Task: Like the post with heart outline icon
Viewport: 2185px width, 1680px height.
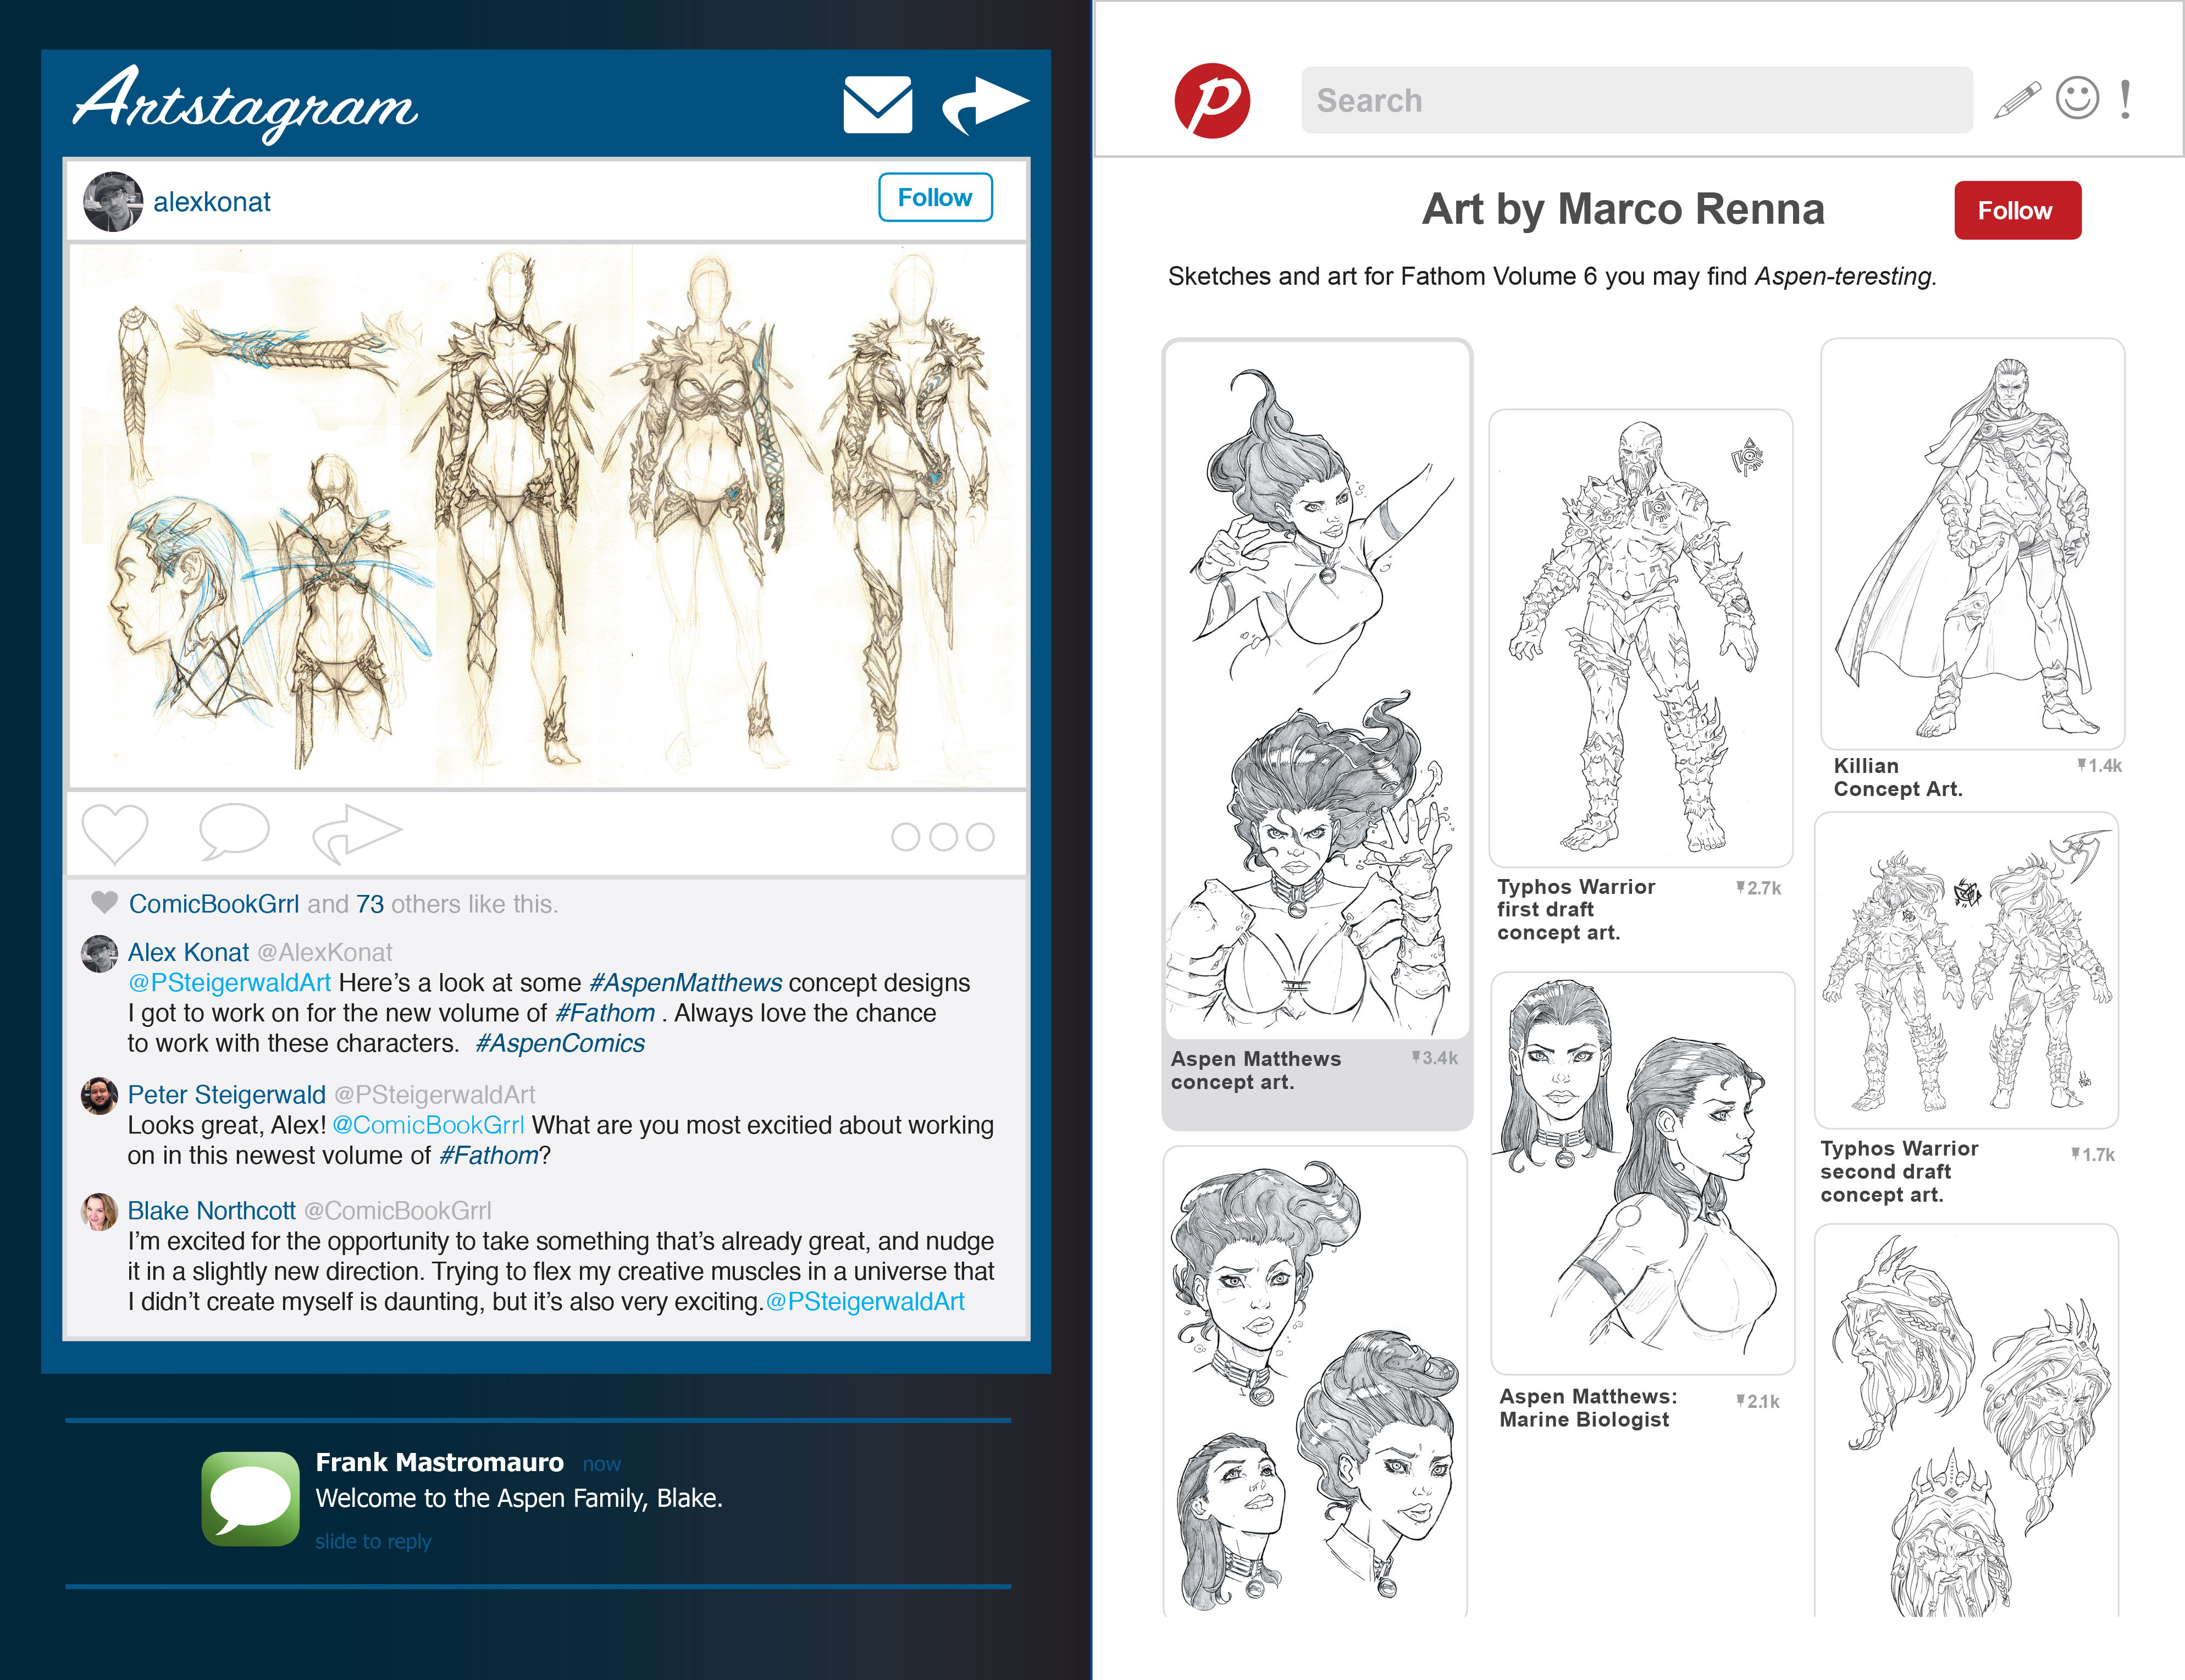Action: click(114, 833)
